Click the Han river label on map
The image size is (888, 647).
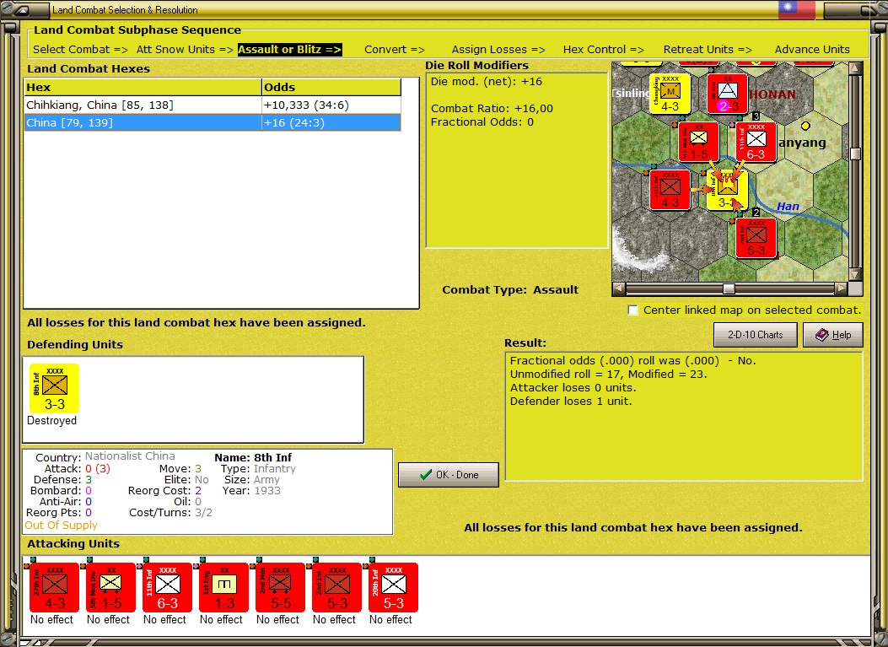tap(788, 206)
